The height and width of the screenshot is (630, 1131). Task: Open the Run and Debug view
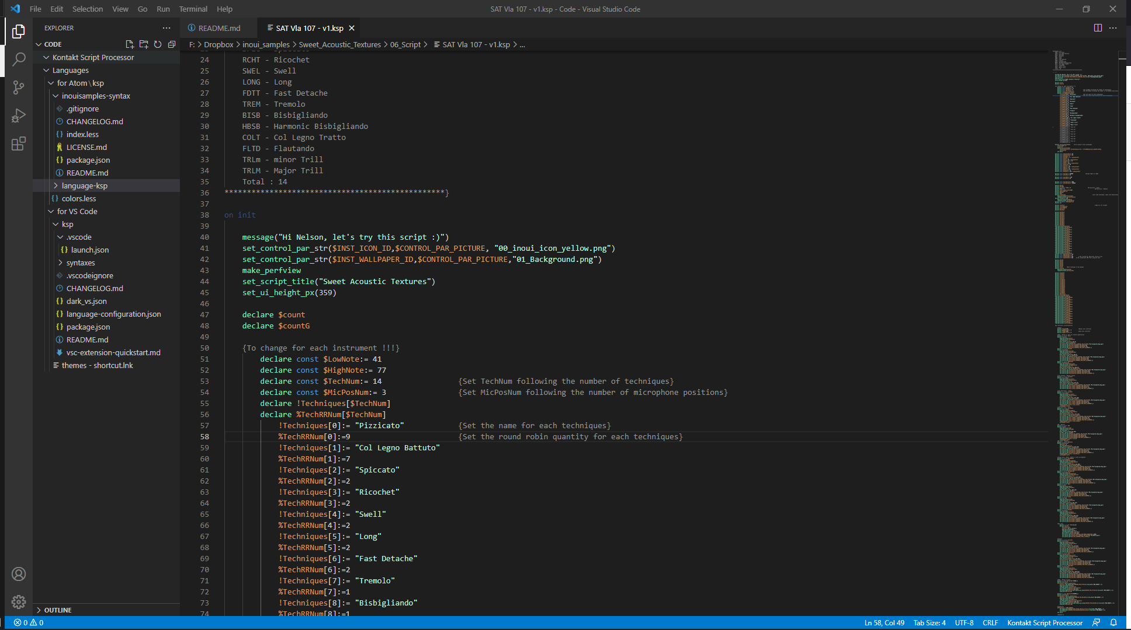click(x=19, y=116)
